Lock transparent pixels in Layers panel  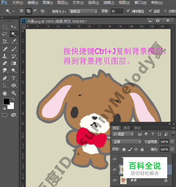click(x=124, y=149)
